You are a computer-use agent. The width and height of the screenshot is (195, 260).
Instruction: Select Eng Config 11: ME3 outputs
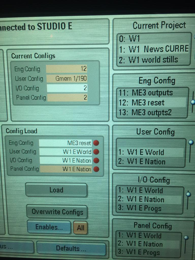(x=152, y=93)
